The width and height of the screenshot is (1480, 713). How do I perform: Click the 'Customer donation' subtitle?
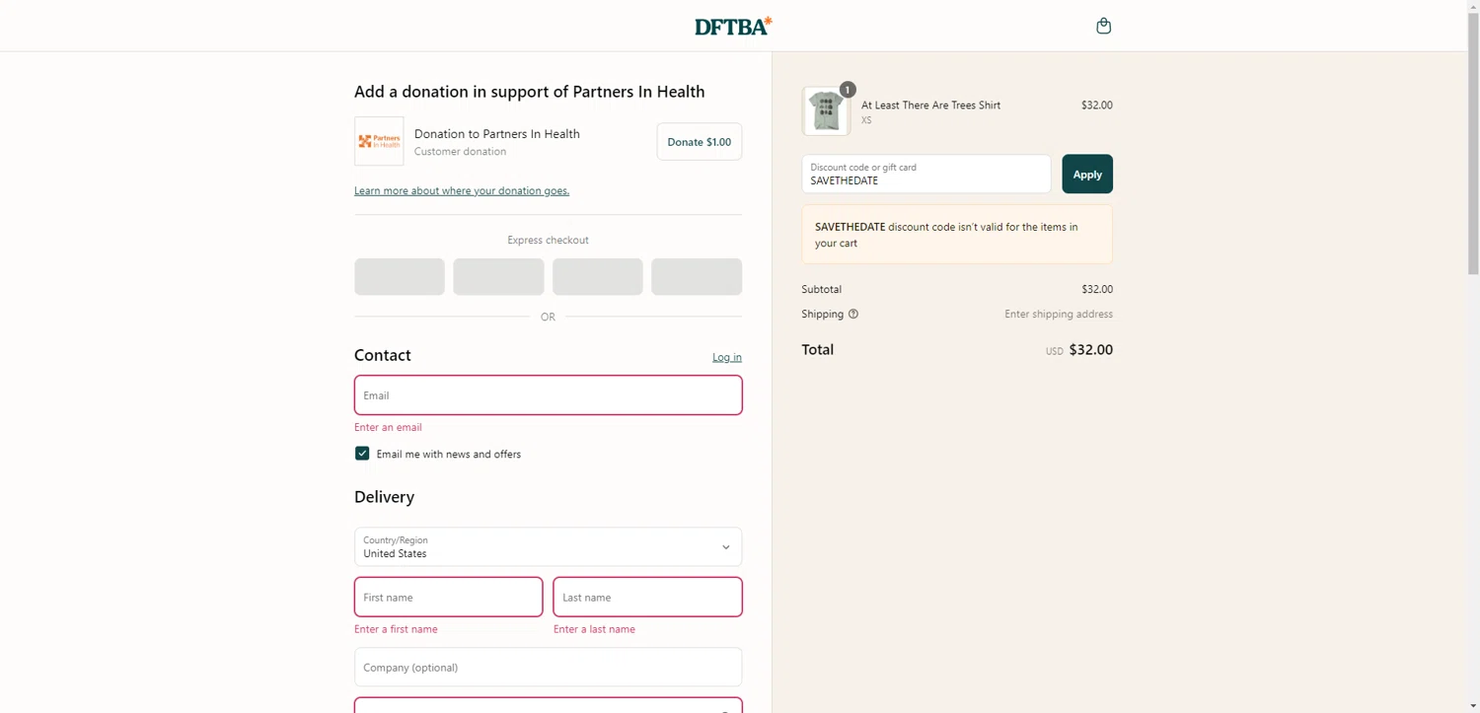click(x=460, y=152)
